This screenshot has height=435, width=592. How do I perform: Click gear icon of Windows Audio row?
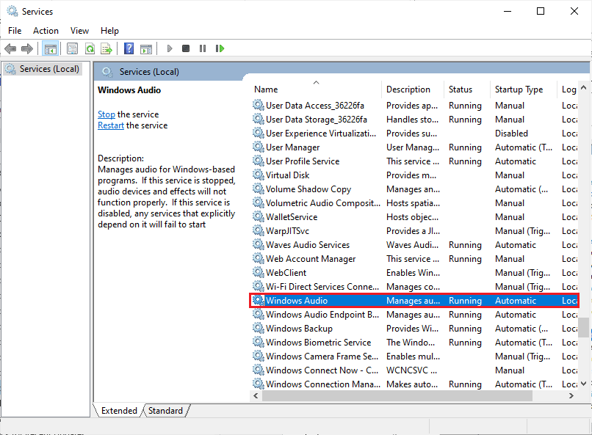(x=259, y=301)
